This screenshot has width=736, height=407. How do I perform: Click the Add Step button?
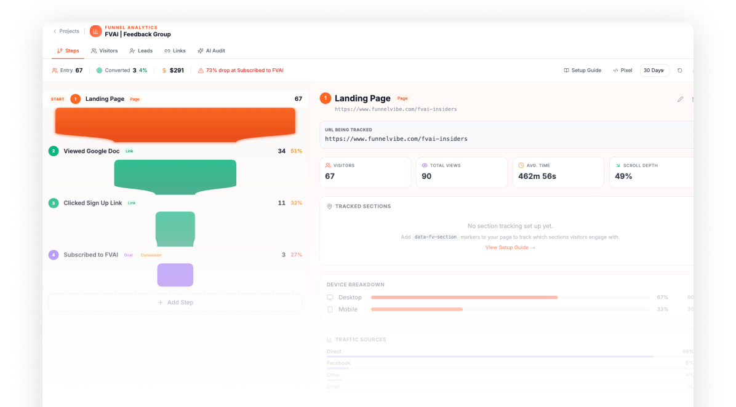click(x=175, y=302)
